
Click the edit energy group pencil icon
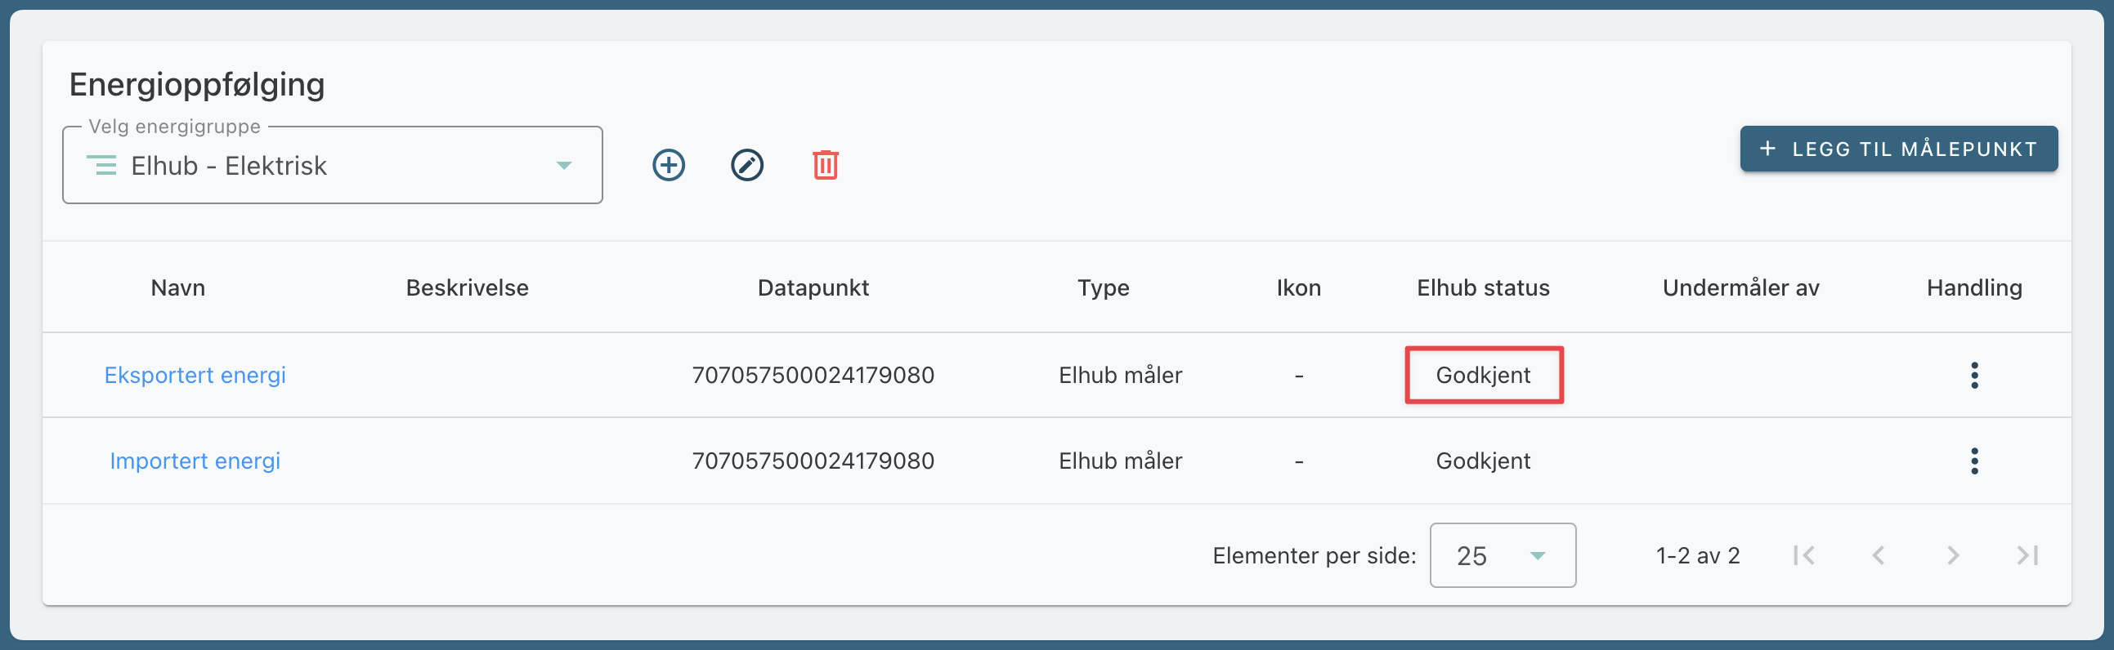click(x=747, y=166)
